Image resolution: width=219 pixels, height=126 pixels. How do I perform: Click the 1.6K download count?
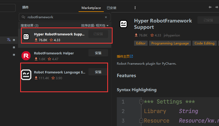pos(40,59)
